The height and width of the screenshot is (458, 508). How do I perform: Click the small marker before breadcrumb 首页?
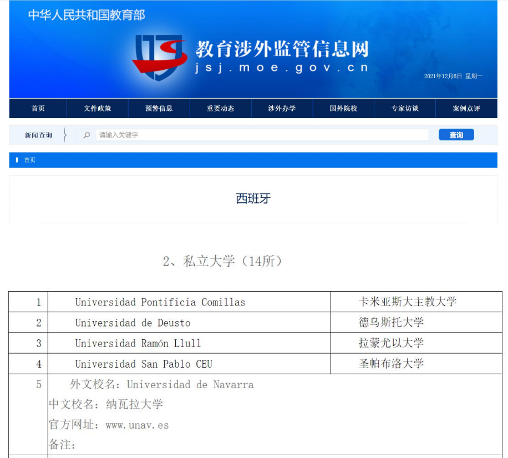click(x=17, y=160)
